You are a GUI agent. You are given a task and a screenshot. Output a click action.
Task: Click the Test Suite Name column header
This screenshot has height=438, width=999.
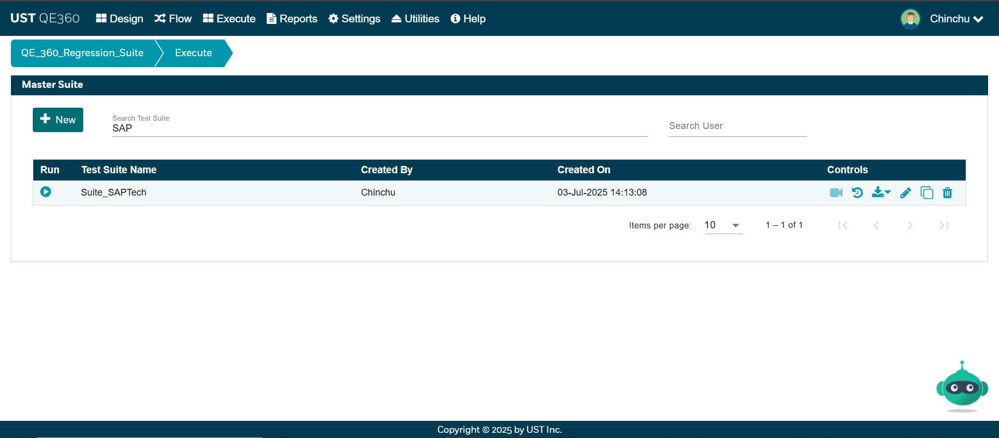pos(119,170)
